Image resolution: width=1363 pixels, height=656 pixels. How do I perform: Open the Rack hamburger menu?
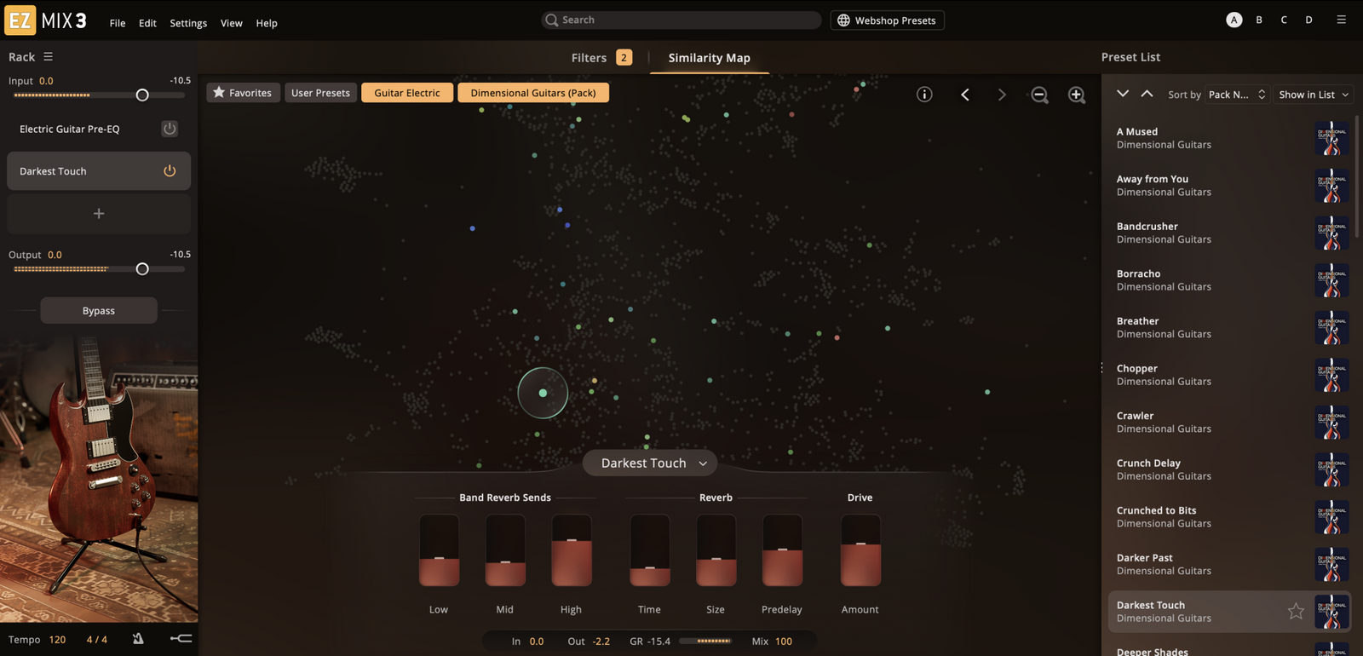tap(48, 56)
